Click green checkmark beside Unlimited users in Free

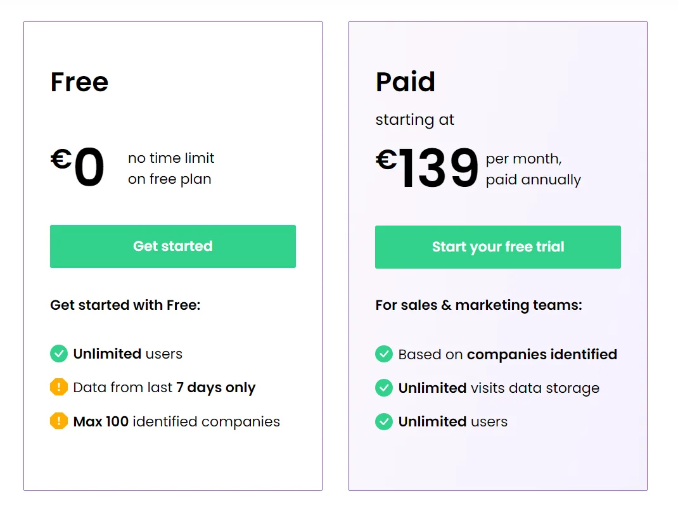59,354
